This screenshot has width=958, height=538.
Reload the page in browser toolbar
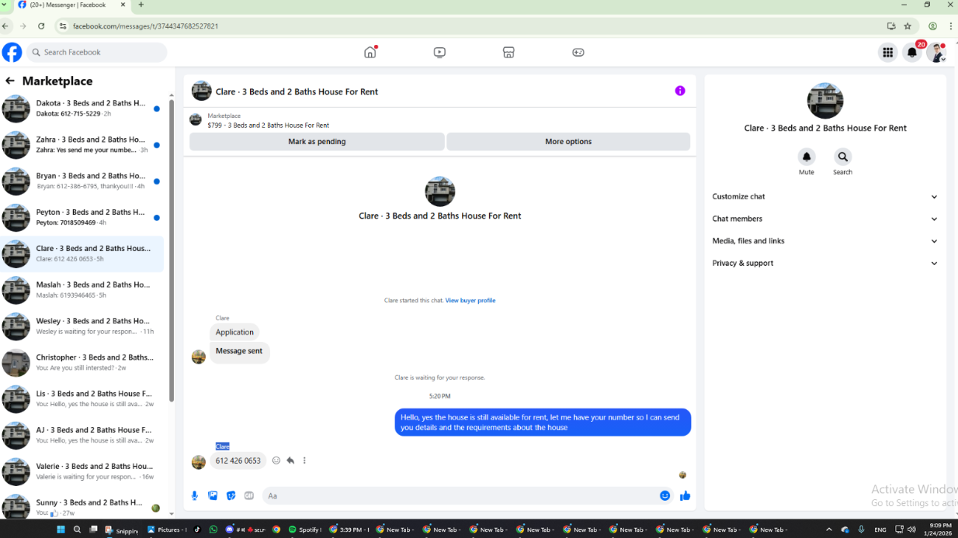pyautogui.click(x=41, y=26)
